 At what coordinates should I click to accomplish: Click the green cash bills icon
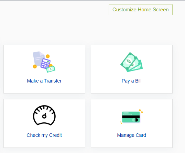(132, 62)
